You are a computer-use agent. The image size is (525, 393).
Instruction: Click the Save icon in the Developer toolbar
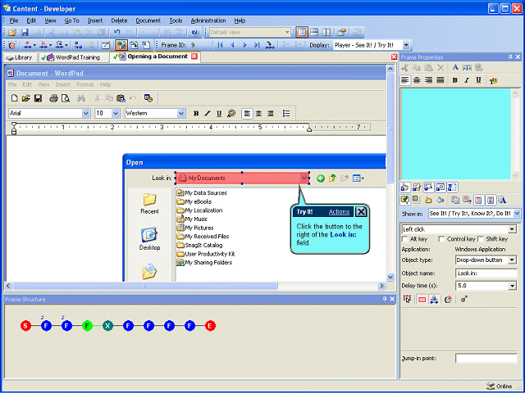(x=25, y=33)
